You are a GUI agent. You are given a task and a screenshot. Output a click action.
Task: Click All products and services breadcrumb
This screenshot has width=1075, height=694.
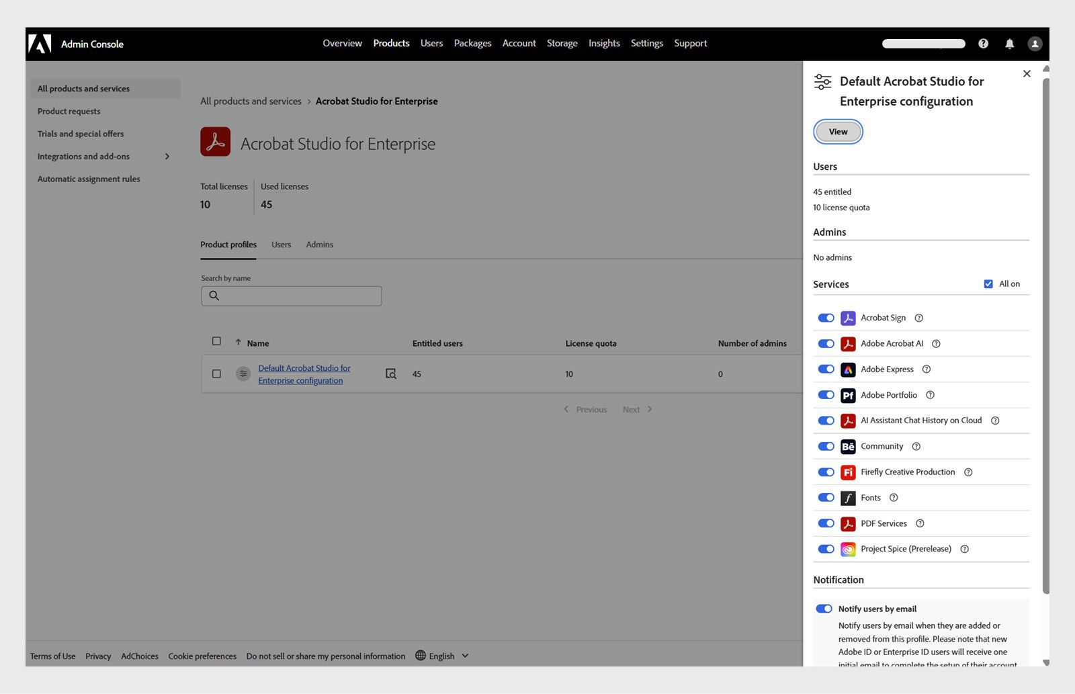tap(251, 101)
